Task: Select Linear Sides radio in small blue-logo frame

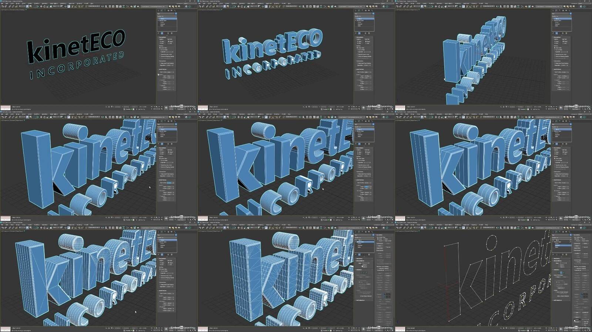Action: 358,48
